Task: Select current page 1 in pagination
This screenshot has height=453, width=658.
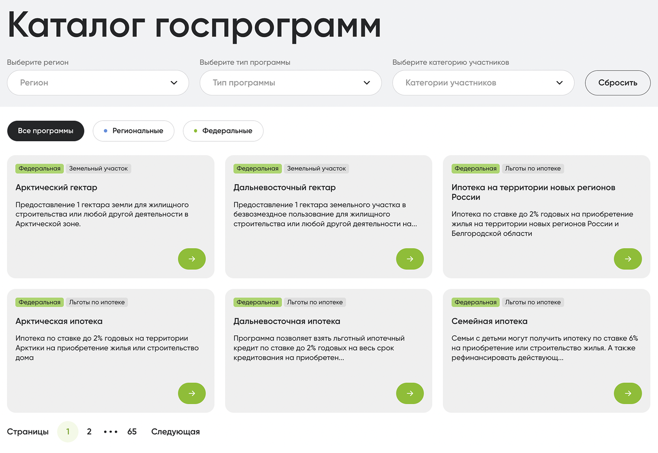Action: coord(68,431)
